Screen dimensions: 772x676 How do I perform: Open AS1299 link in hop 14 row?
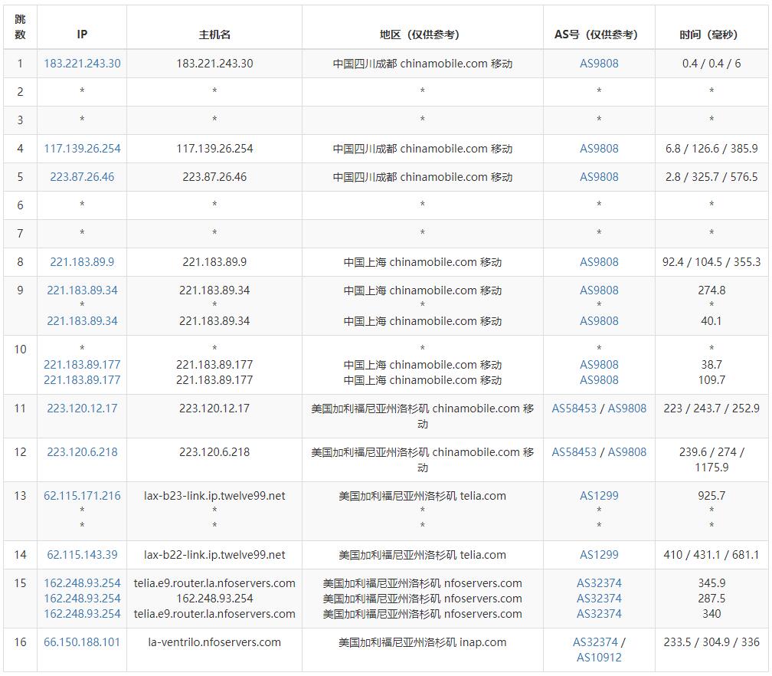(599, 555)
